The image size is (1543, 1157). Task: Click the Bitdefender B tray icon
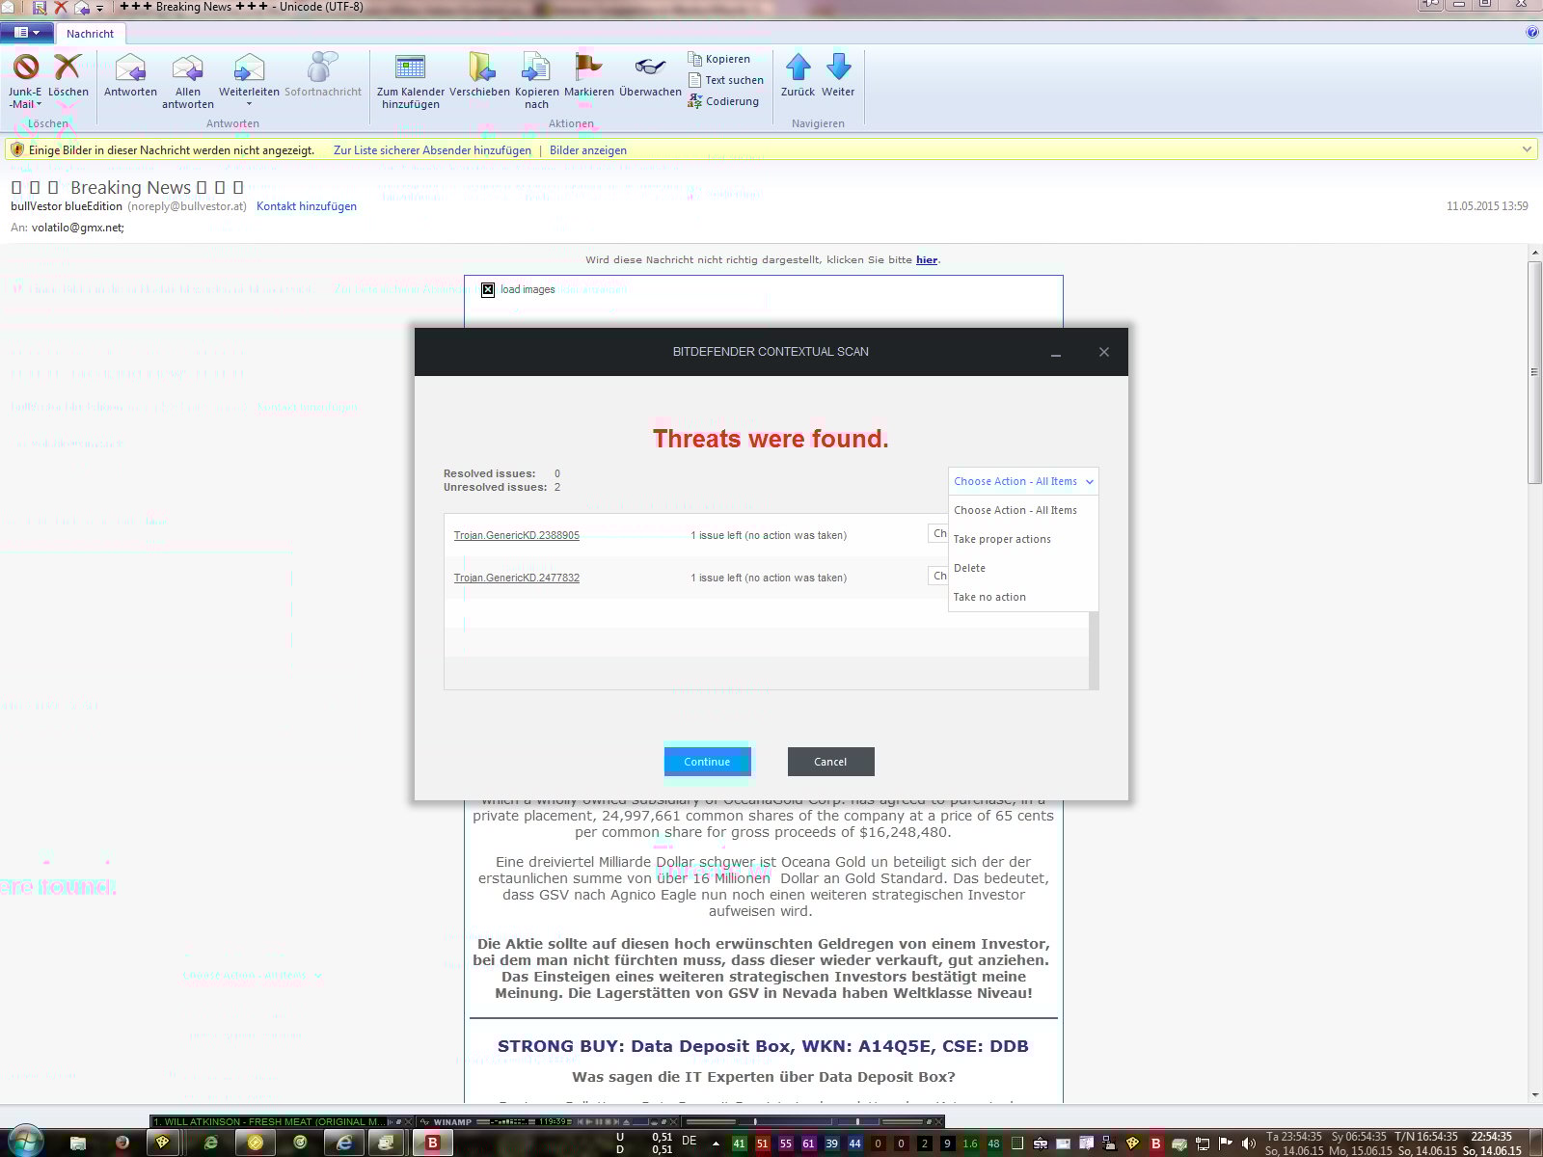click(1156, 1144)
